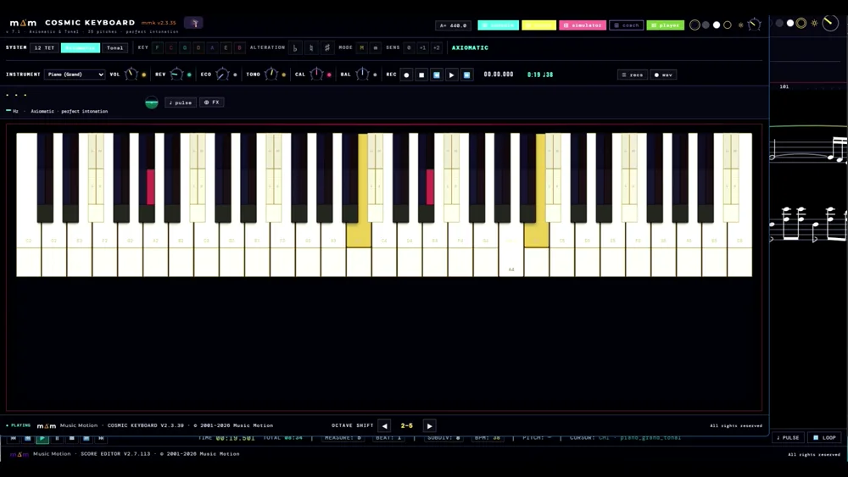The width and height of the screenshot is (848, 477).
Task: Toggle the green round button beside pulse
Action: [x=152, y=103]
